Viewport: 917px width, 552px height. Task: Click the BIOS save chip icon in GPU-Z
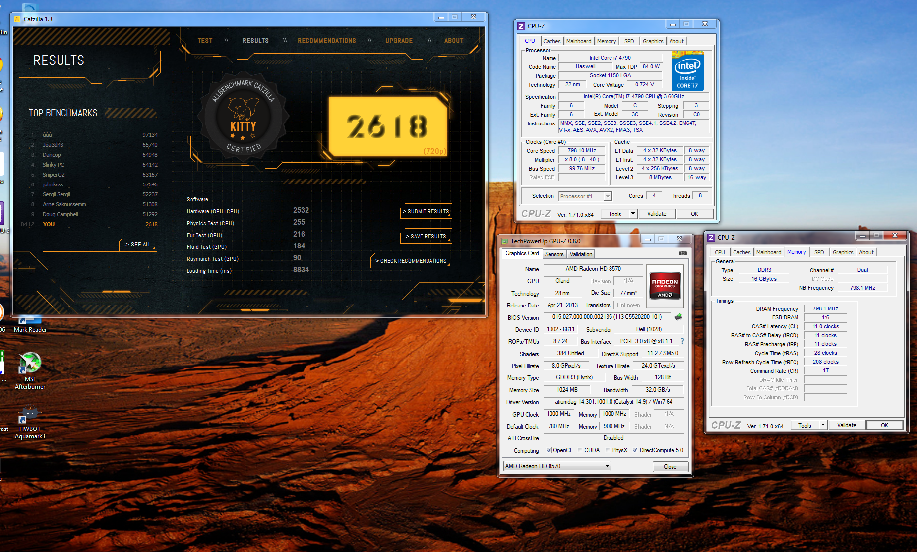click(678, 317)
